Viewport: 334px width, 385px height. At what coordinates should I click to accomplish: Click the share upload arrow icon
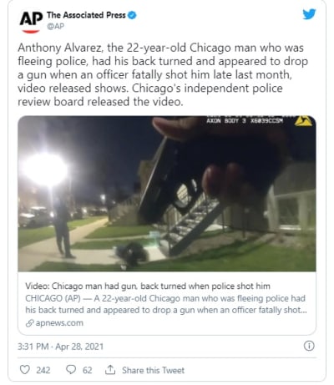click(110, 370)
